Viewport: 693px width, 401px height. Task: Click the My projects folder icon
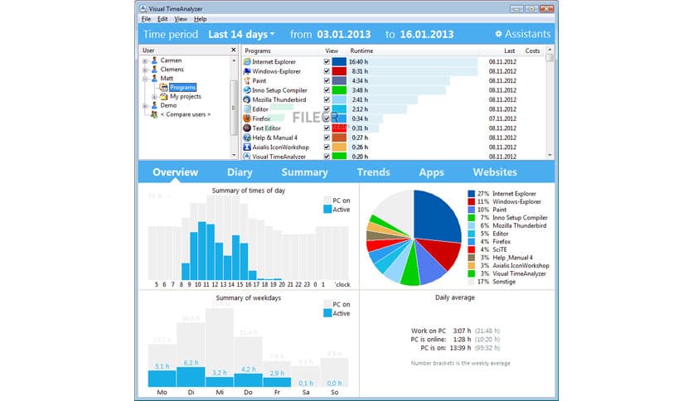coord(163,96)
